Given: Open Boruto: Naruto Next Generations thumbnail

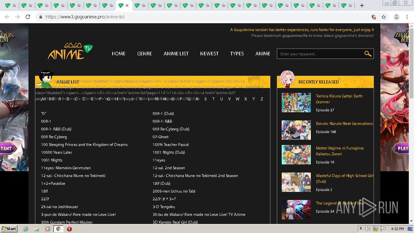Looking at the screenshot, I should 296,130.
